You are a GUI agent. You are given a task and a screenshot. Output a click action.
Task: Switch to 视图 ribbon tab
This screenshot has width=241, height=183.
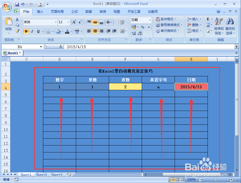[x=117, y=11]
